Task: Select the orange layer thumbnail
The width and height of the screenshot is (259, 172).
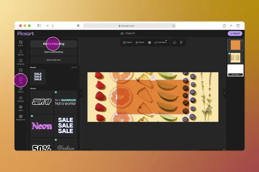Action: 235,45
